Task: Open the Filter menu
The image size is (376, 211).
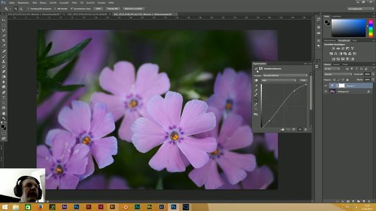Action: point(75,2)
